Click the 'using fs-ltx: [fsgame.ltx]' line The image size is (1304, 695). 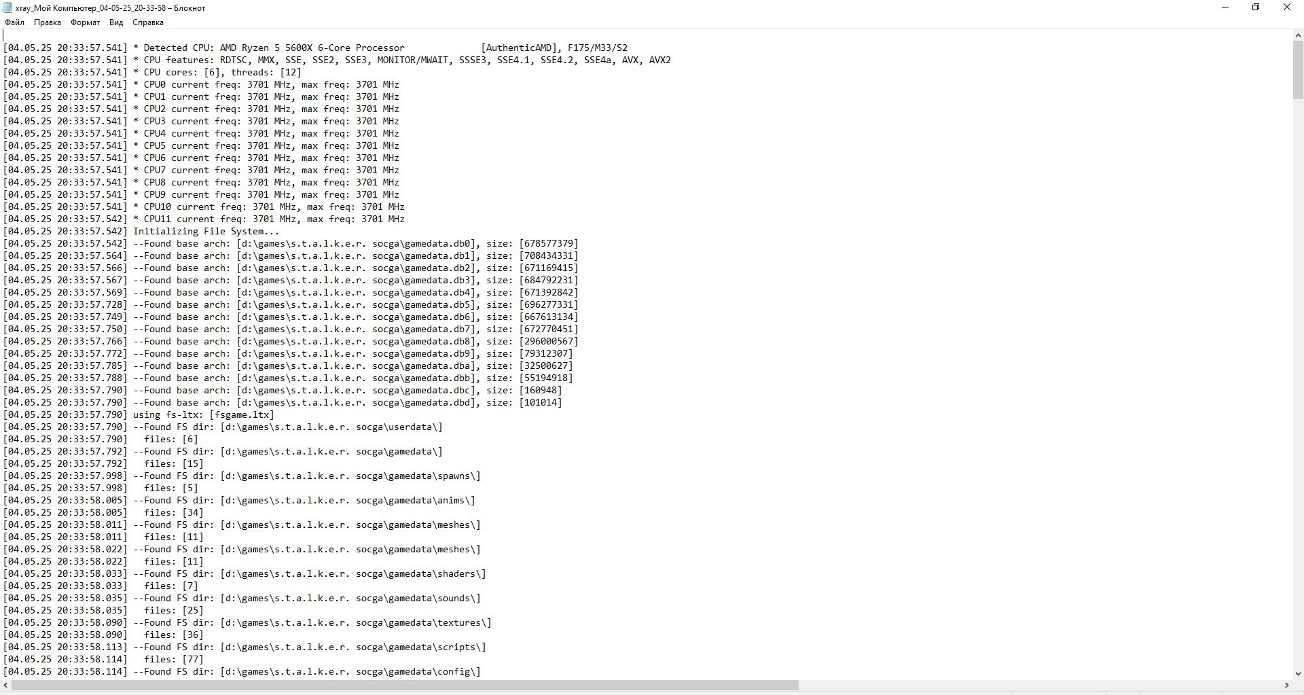coord(139,414)
